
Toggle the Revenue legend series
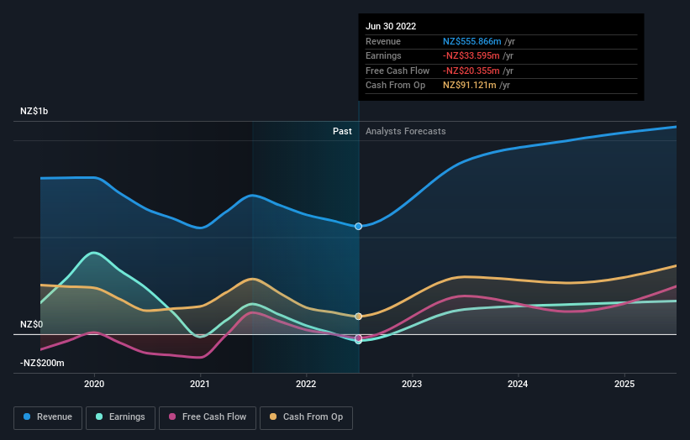tap(48, 417)
